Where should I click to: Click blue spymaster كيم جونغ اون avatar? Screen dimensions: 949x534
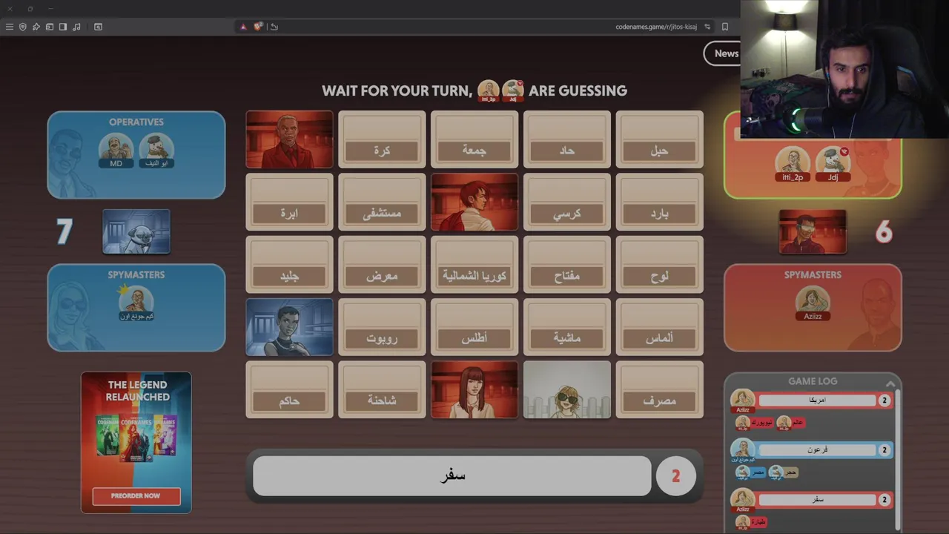136,303
